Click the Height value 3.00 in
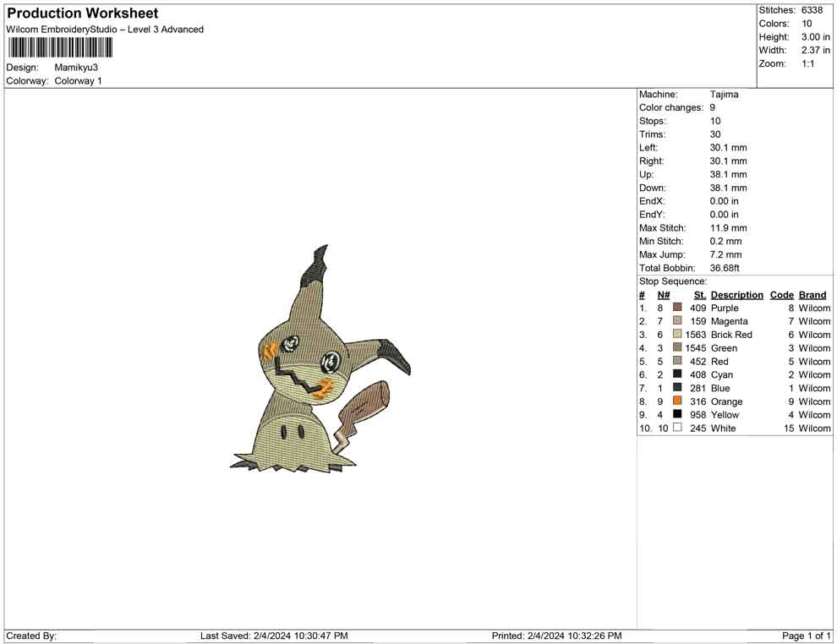Image resolution: width=837 pixels, height=644 pixels. (x=815, y=37)
